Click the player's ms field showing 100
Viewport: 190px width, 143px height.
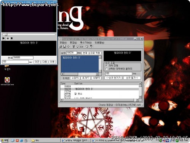[16, 62]
